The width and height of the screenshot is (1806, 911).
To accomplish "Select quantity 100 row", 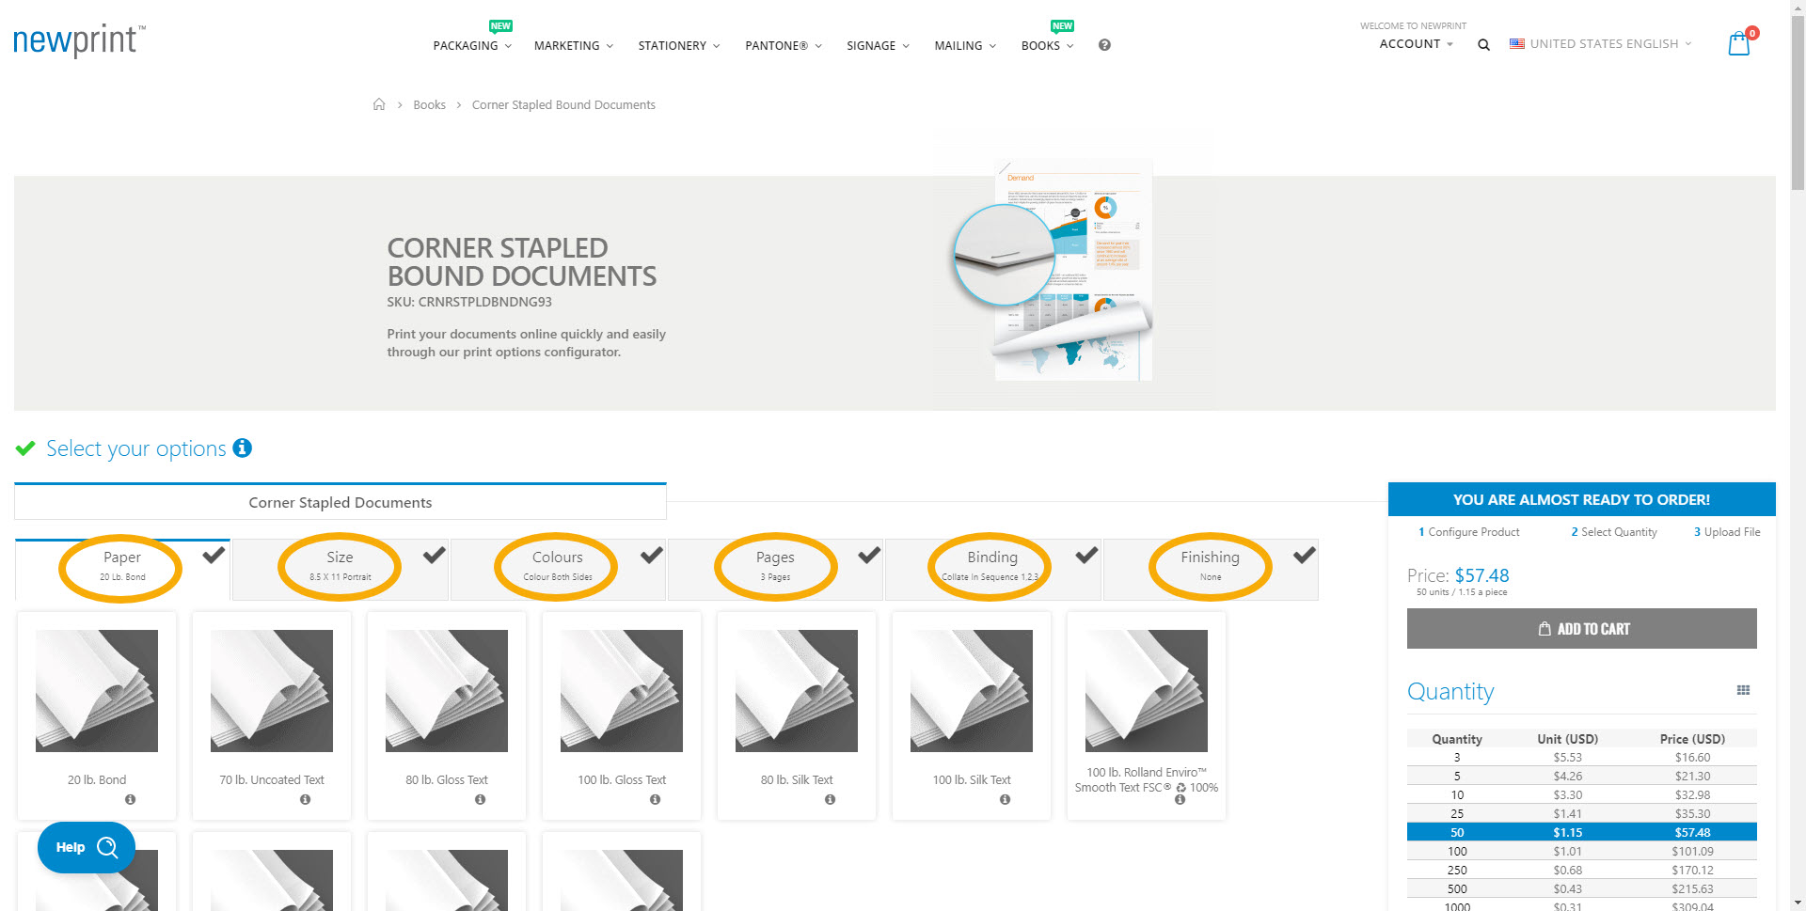I will [1581, 851].
